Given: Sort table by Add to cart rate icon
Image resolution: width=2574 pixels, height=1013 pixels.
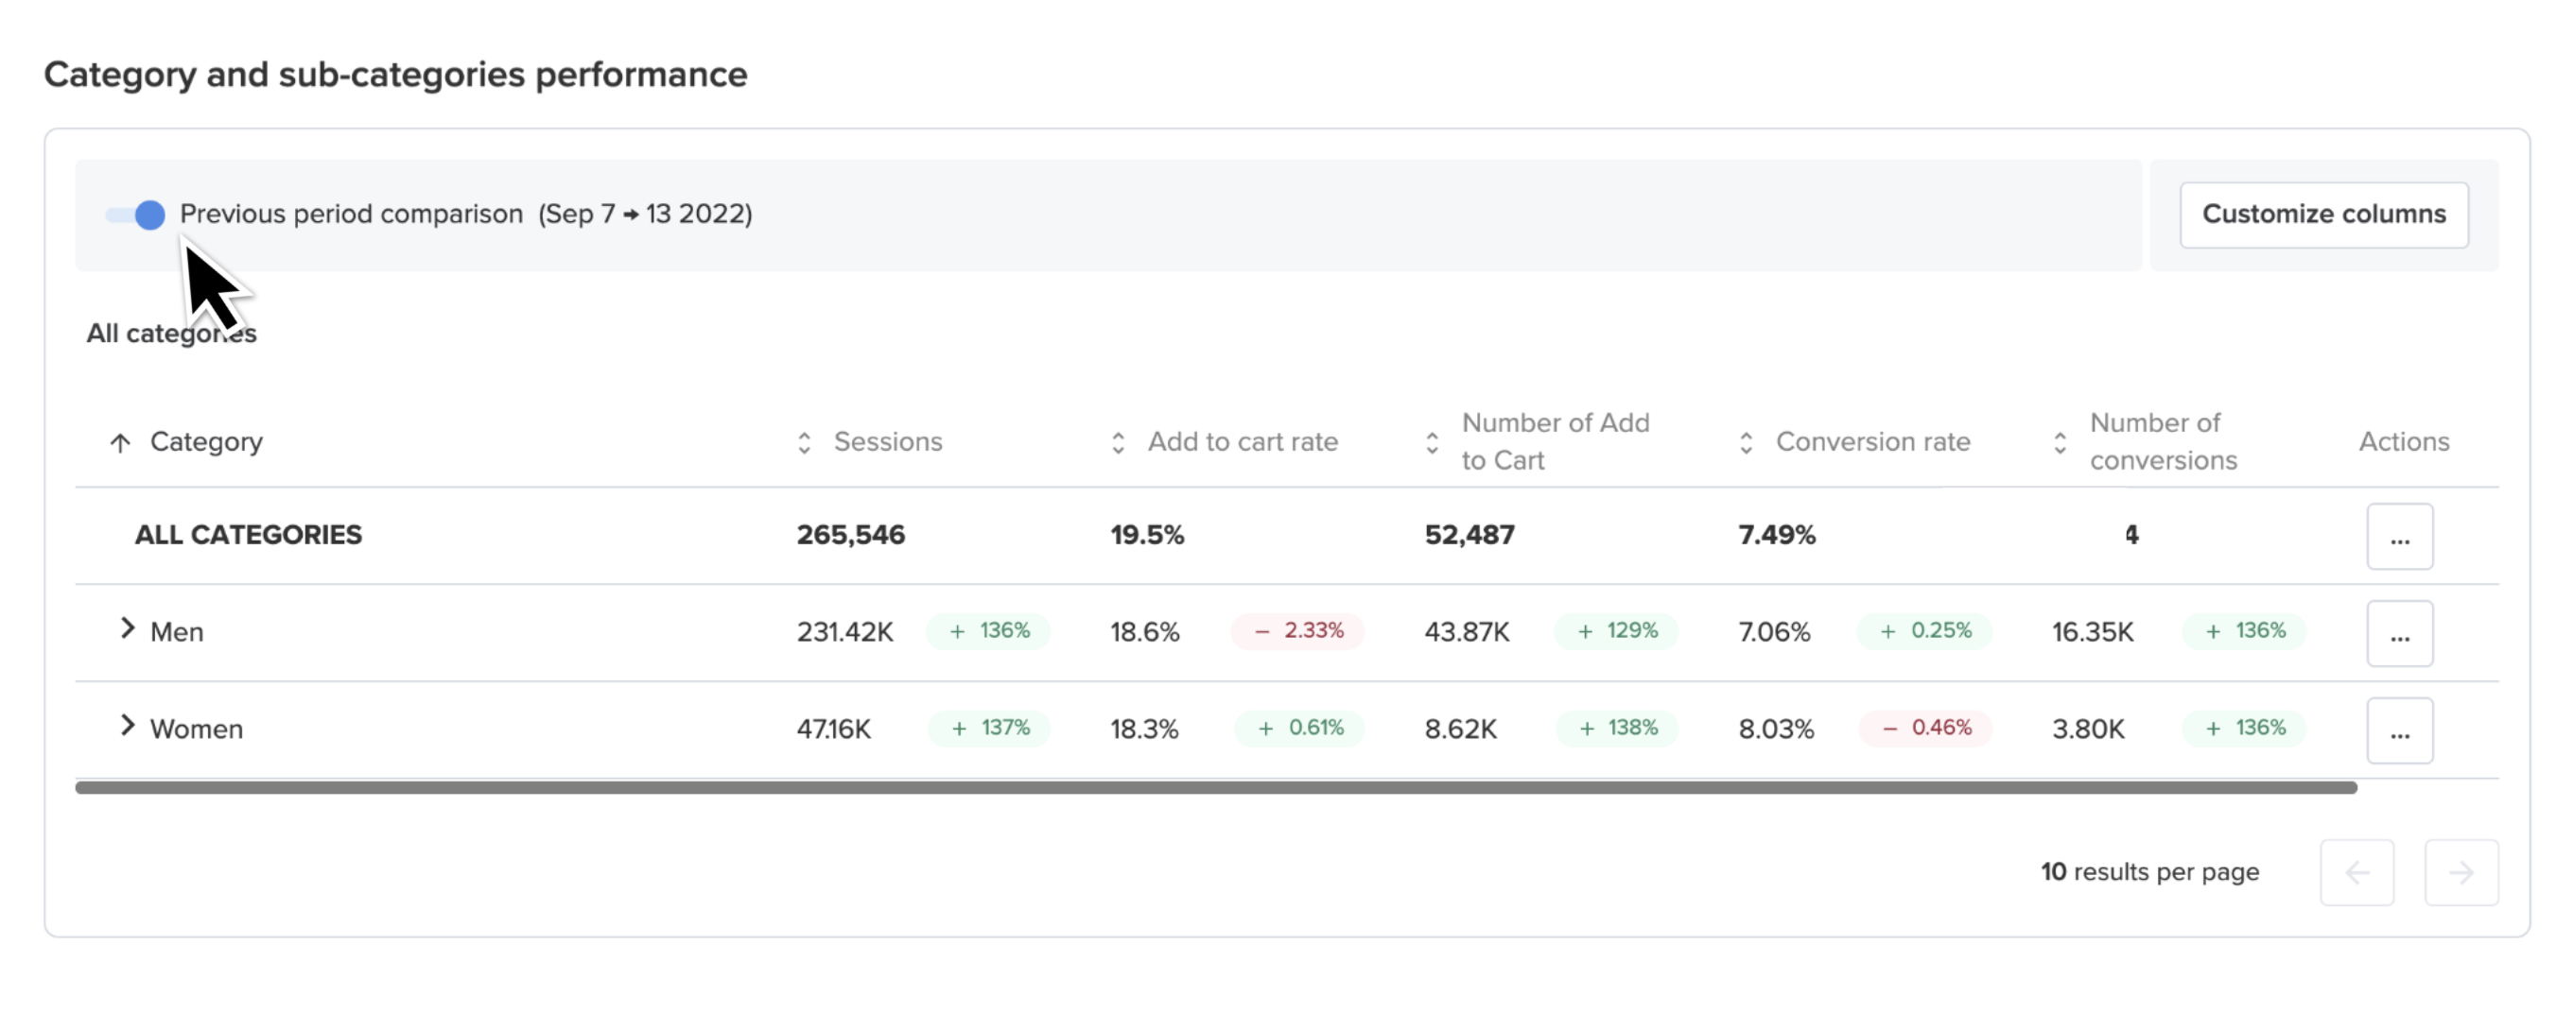Looking at the screenshot, I should (x=1118, y=443).
